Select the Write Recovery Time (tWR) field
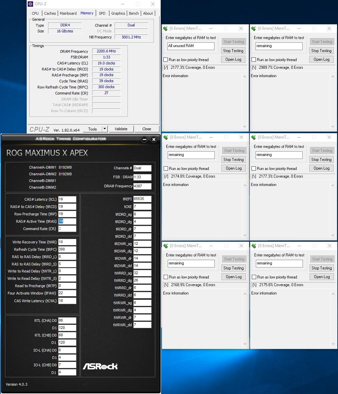The height and width of the screenshot is (394, 338). click(67, 242)
